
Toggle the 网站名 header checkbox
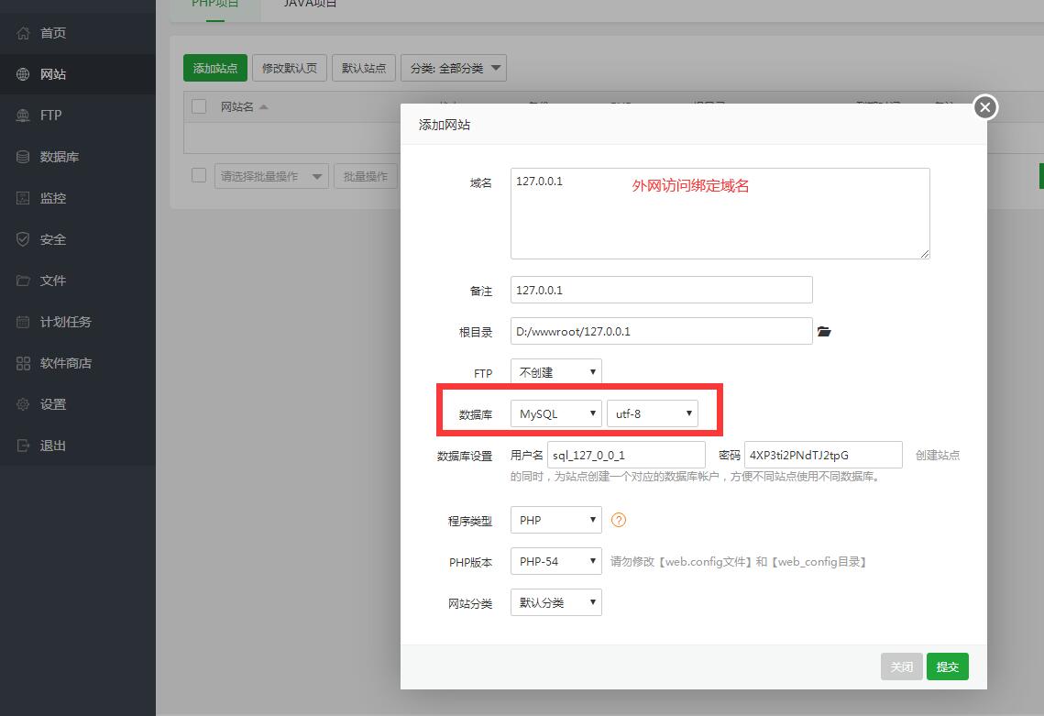click(x=198, y=105)
